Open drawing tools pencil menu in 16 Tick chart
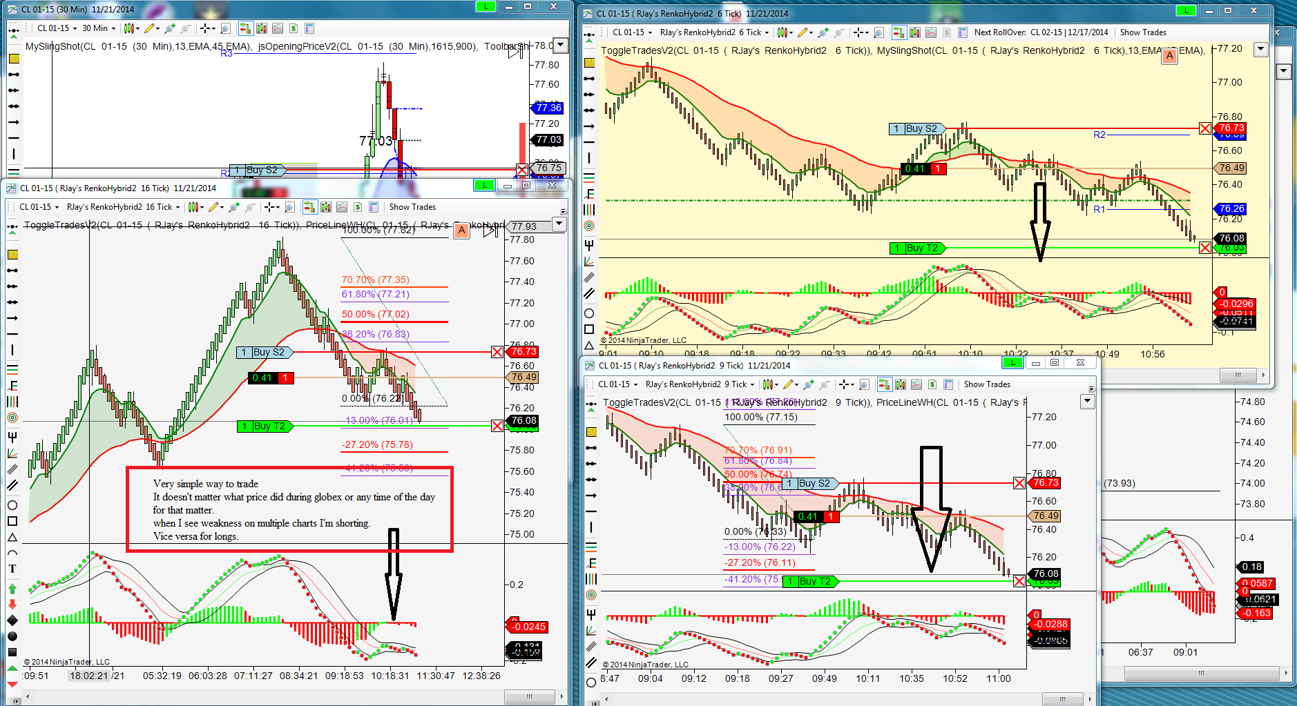The image size is (1297, 706). (x=215, y=207)
